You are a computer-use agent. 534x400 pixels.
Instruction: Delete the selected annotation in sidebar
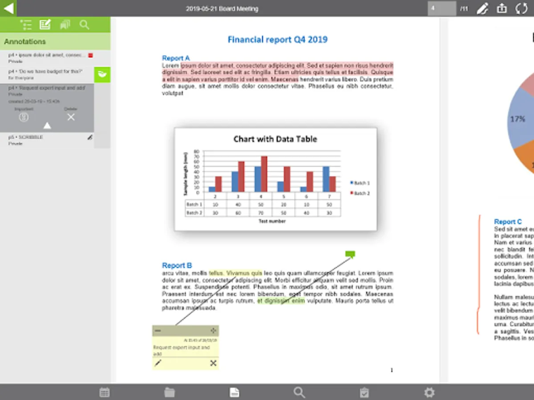[x=71, y=117]
